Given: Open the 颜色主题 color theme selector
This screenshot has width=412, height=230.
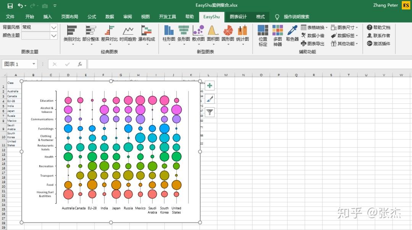Looking at the screenshot, I should (x=53, y=35).
